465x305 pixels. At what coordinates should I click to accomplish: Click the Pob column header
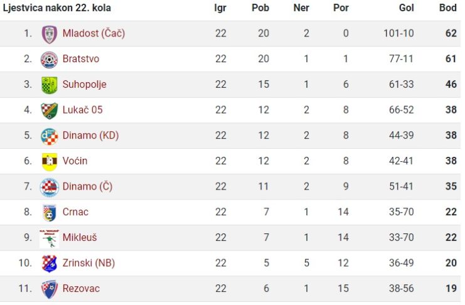(x=260, y=8)
